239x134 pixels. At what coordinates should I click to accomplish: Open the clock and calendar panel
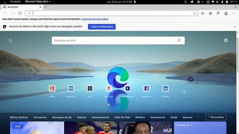point(119,2)
